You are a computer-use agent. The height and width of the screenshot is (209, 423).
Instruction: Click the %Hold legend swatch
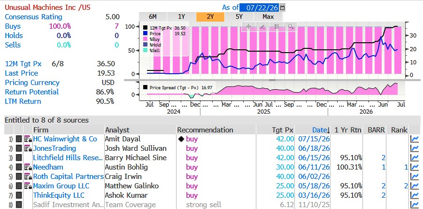pos(146,45)
